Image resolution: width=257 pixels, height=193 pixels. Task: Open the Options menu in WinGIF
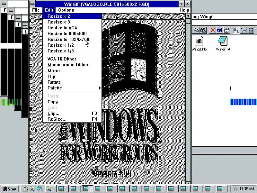pyautogui.click(x=66, y=10)
